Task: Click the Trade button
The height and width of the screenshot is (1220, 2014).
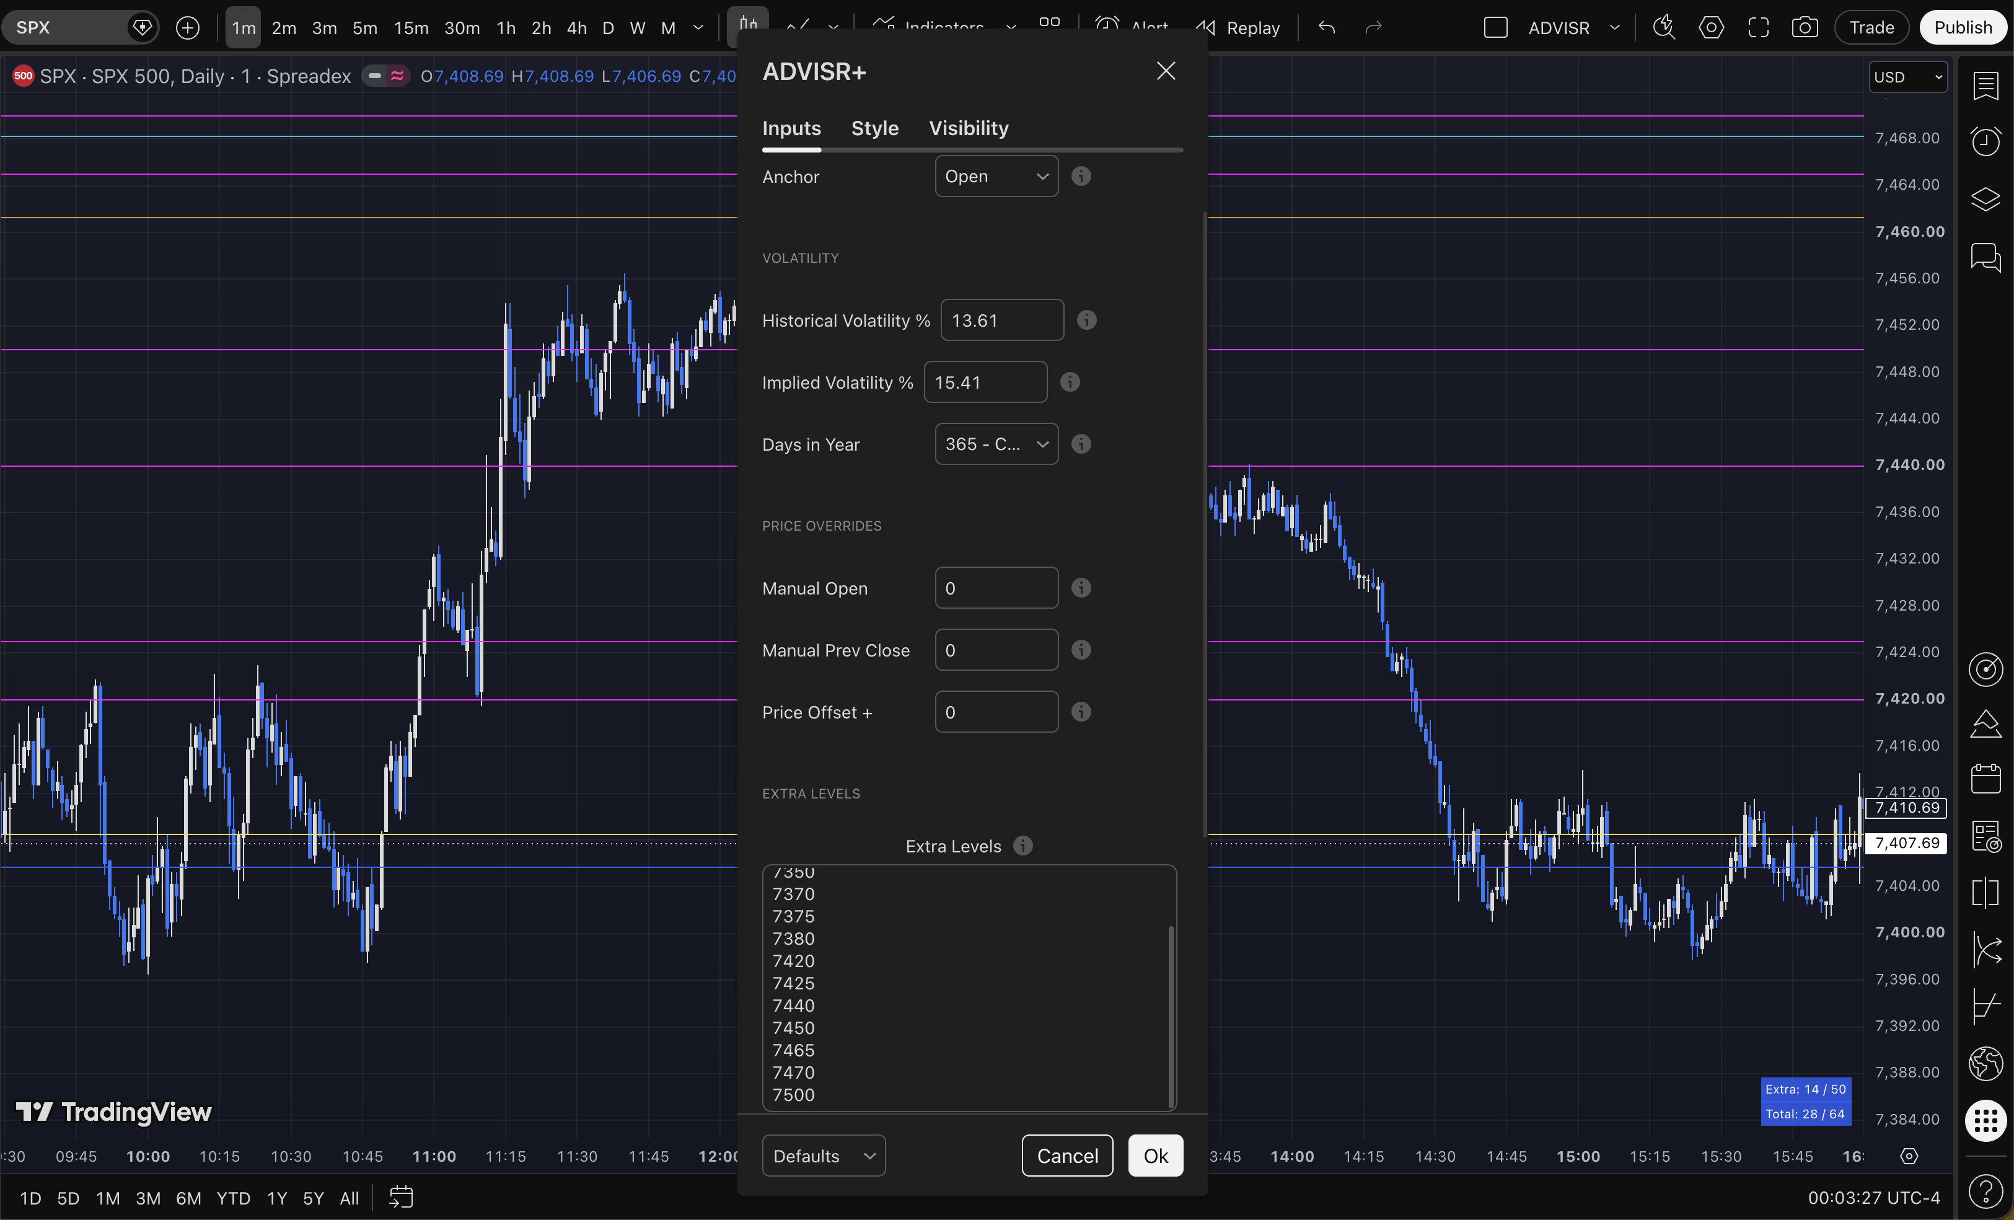Action: (1871, 28)
